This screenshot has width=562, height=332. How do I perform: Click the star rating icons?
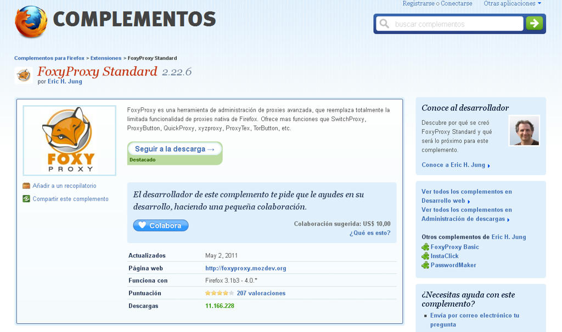pos(220,293)
